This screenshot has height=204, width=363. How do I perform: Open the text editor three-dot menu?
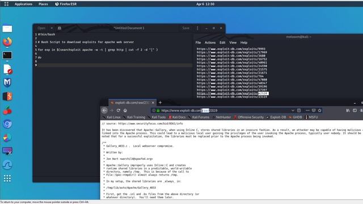coord(197,28)
